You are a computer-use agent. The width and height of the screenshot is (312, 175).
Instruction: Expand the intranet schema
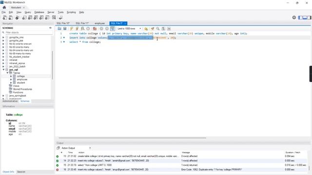(3, 60)
